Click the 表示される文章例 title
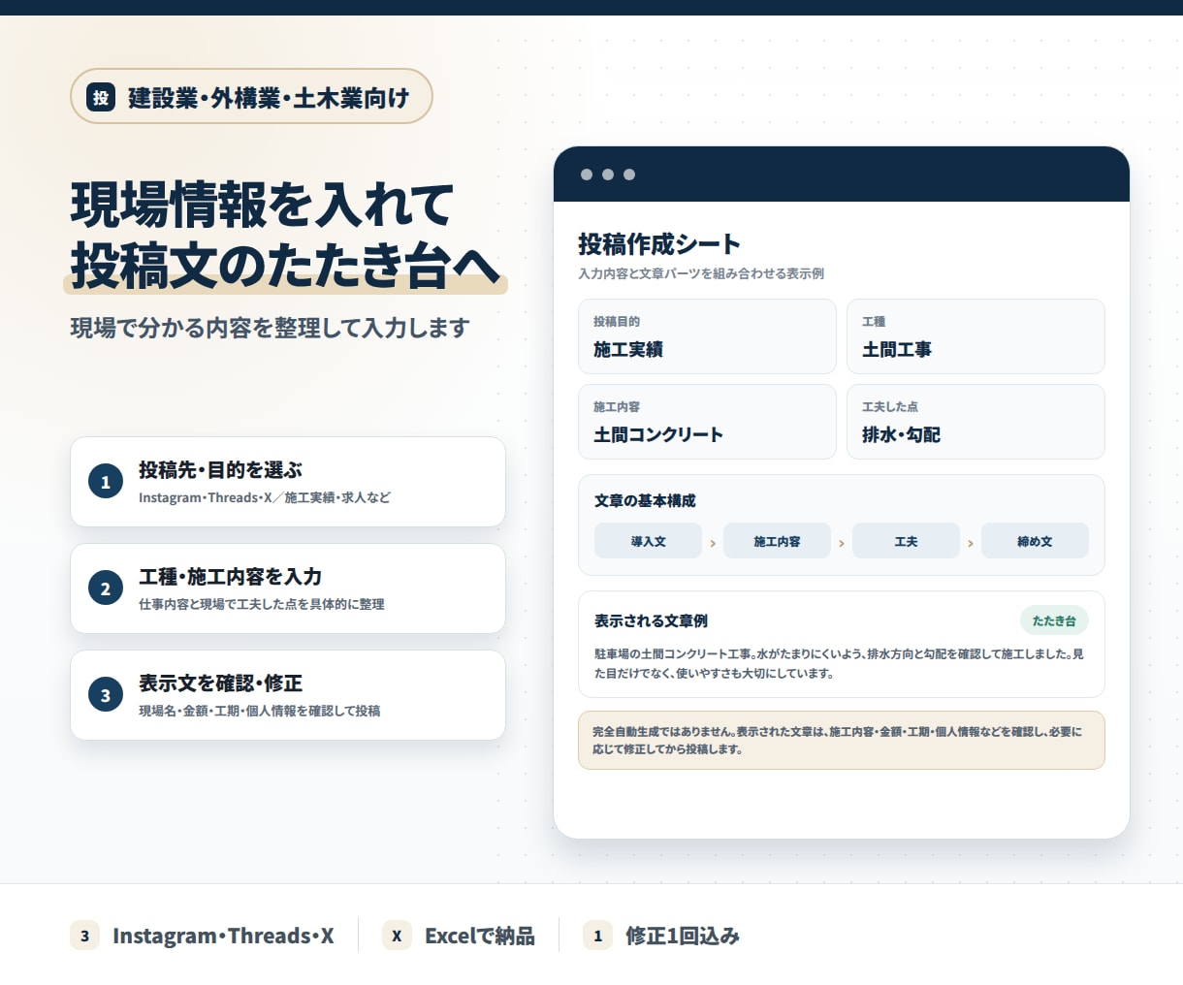Screen dimensions: 1183x985 tap(651, 620)
